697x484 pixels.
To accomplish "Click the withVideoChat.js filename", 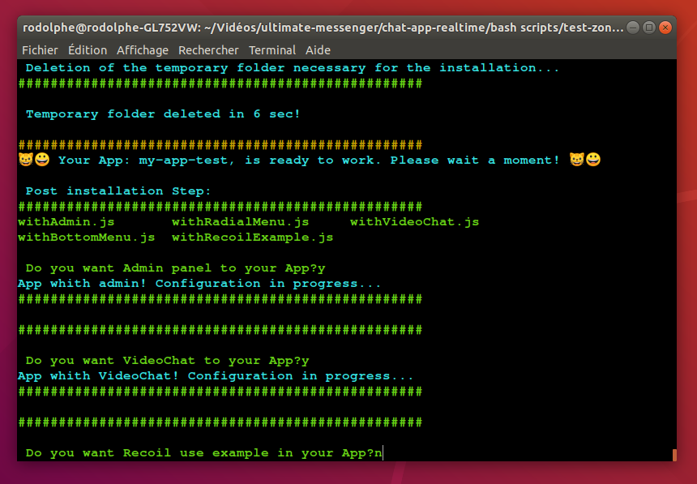I will (414, 222).
